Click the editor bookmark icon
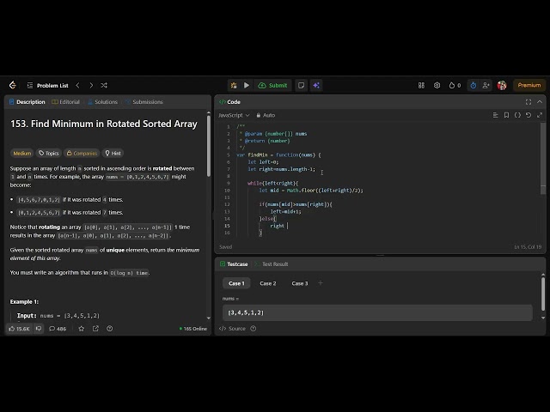This screenshot has width=550, height=412. point(506,115)
